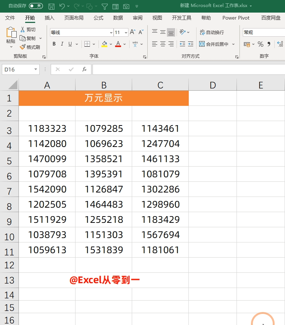
Task: Open the 数据 (Data) ribbon tab
Action: point(118,18)
